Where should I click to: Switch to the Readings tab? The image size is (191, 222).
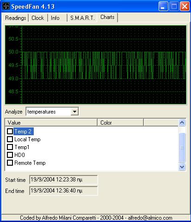coord(15,18)
